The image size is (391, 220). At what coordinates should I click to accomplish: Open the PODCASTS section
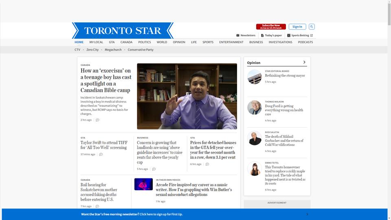pos(305,42)
